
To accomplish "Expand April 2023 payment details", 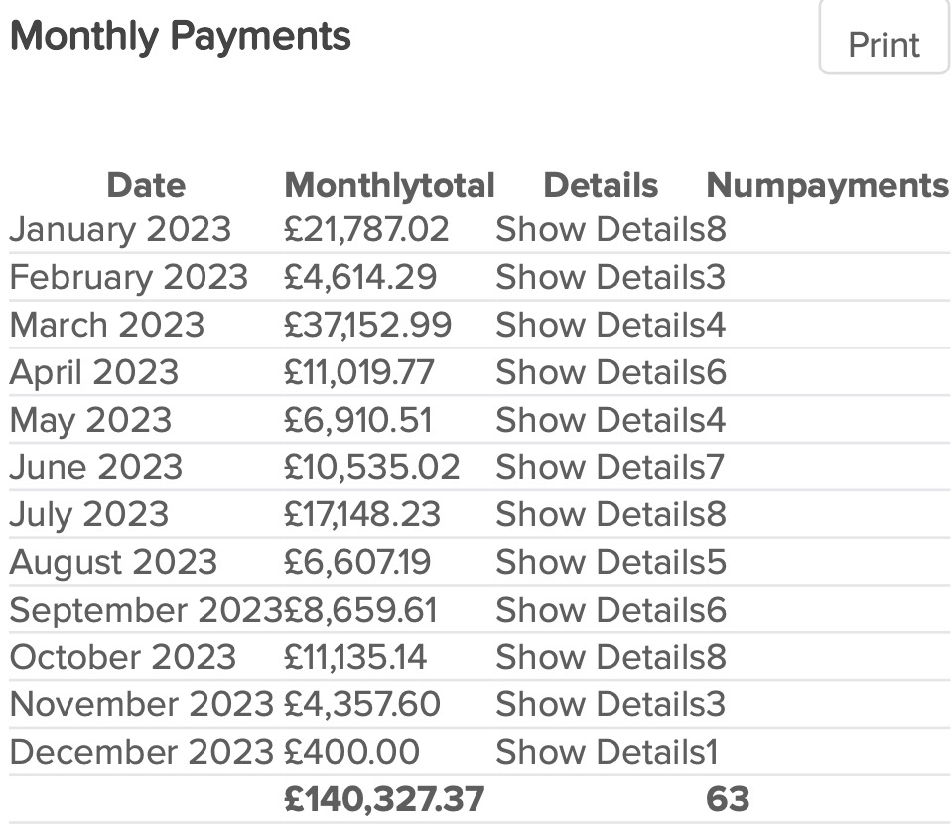I will pos(600,372).
